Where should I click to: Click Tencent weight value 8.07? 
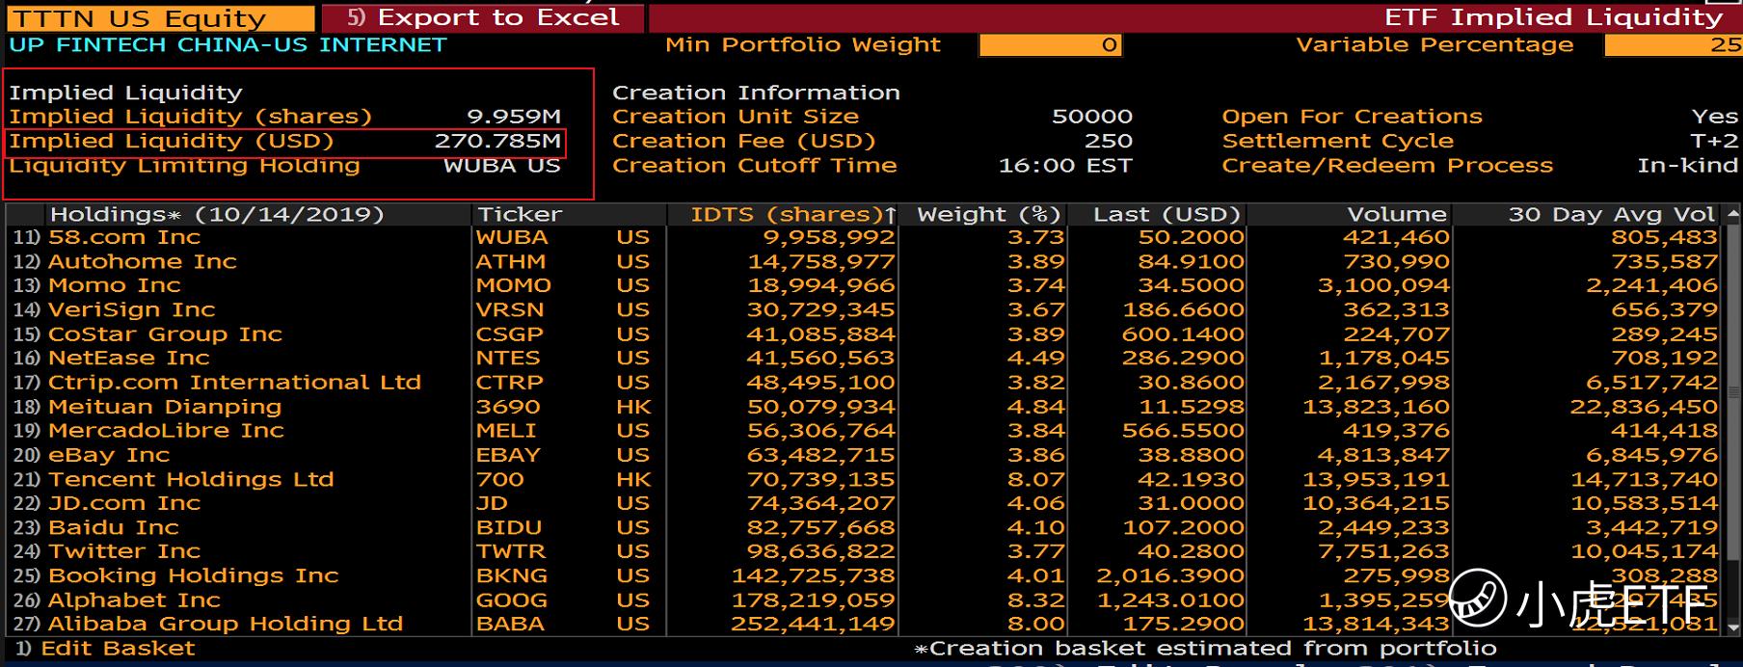(x=1035, y=479)
